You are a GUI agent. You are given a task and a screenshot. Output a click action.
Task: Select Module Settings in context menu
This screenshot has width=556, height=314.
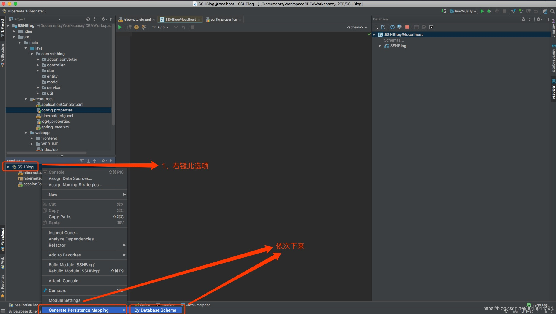[84, 300]
